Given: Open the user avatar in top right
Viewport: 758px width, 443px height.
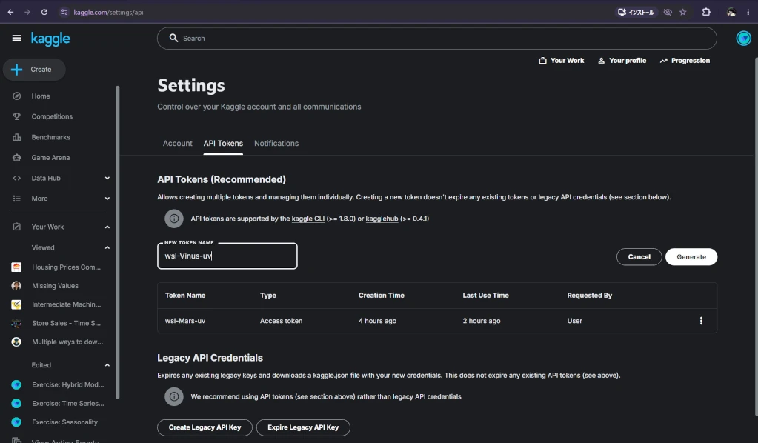Looking at the screenshot, I should coord(743,39).
